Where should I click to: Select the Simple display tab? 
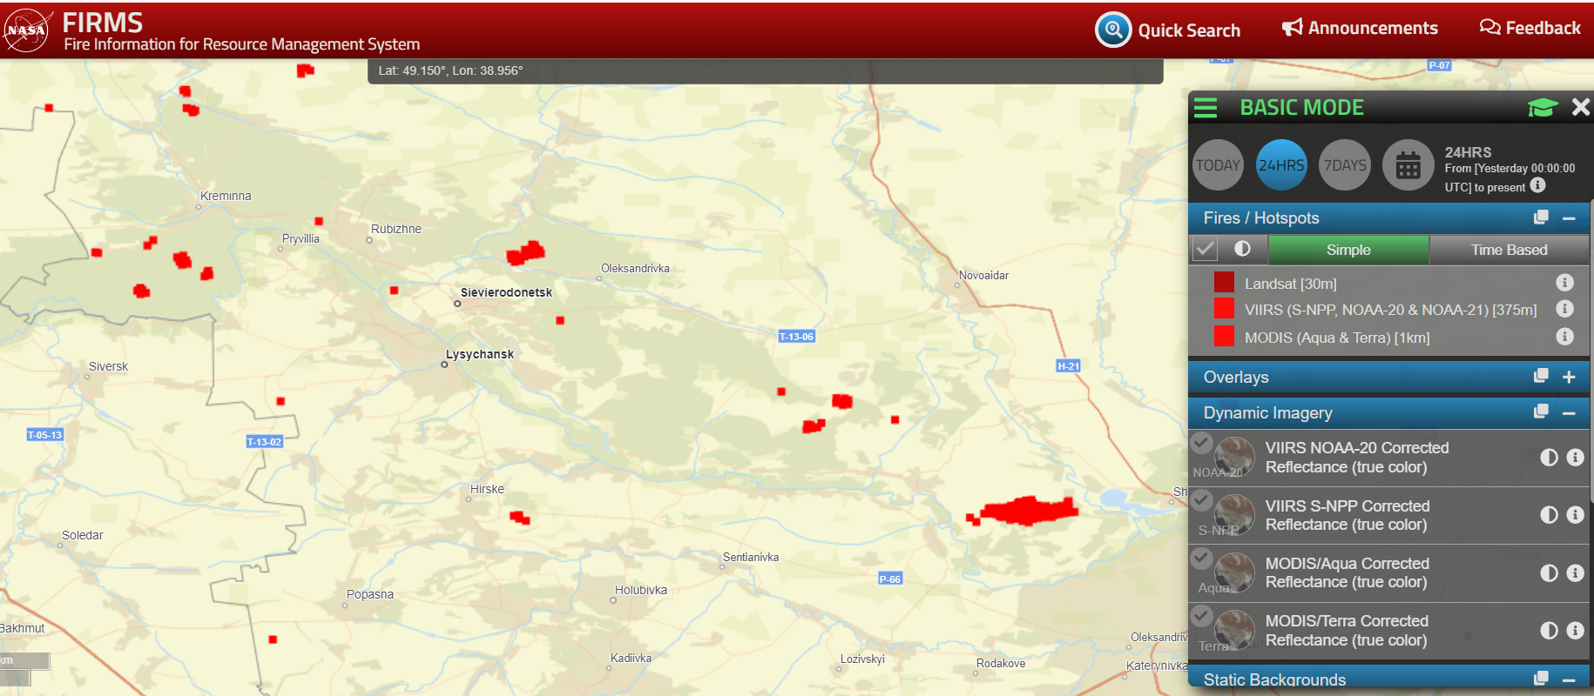tap(1347, 250)
